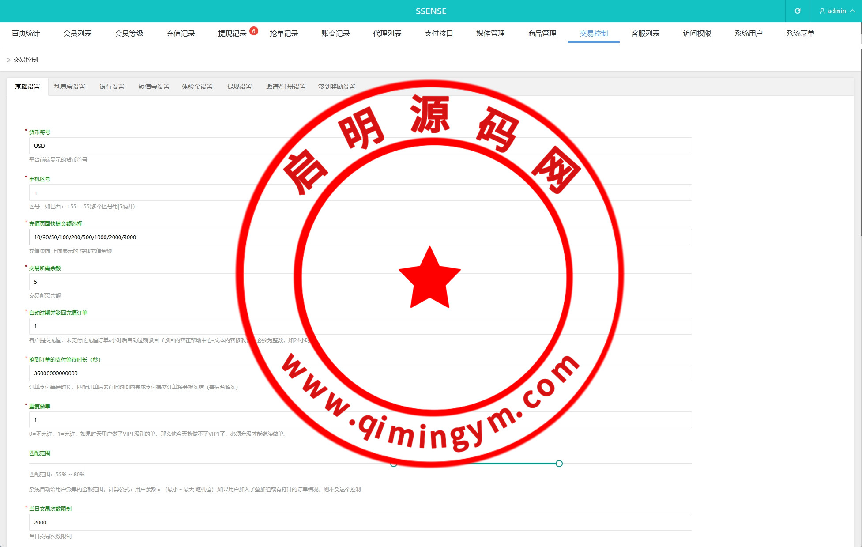Click the 短信宝设置 tab
862x547 pixels.
(154, 87)
